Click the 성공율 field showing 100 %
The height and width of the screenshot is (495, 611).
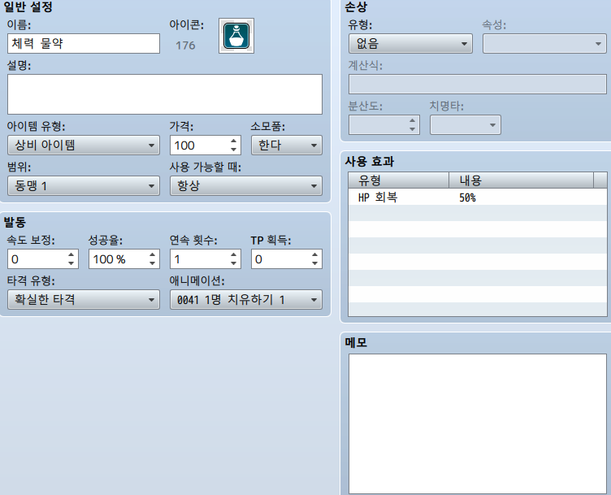(118, 259)
